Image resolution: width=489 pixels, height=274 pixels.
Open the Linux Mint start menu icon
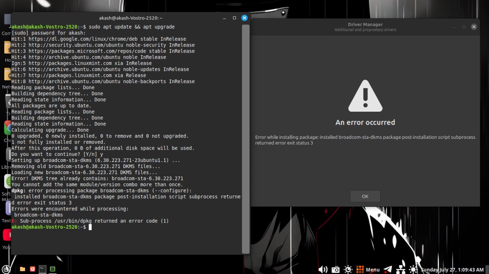6,269
